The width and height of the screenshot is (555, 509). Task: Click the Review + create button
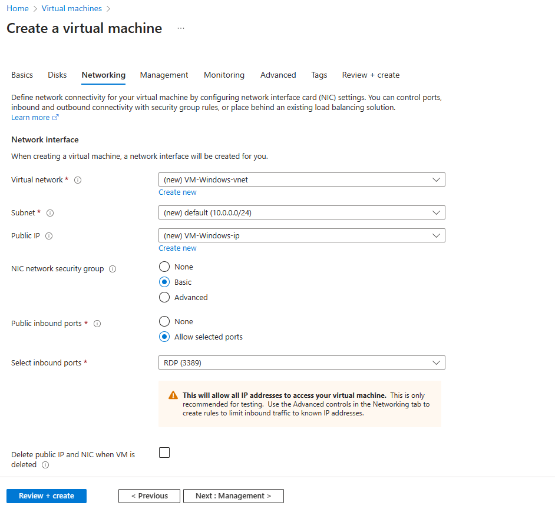tap(46, 495)
